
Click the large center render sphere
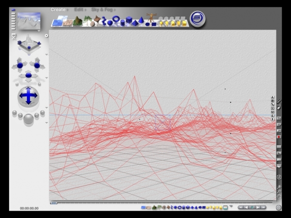(29, 119)
